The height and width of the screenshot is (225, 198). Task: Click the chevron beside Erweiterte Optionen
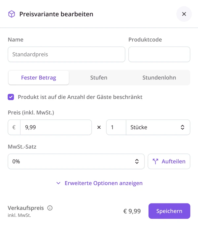[x=58, y=183]
